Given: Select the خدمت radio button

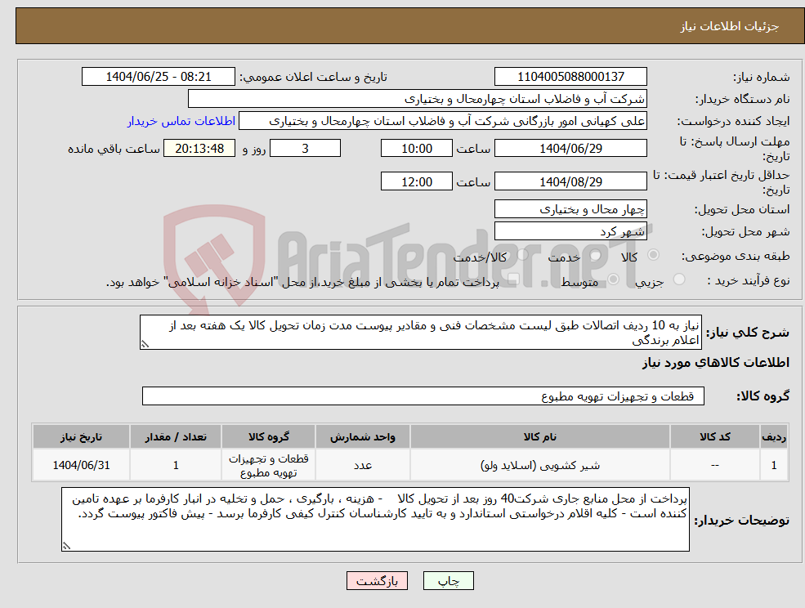Looking at the screenshot, I should 596,255.
